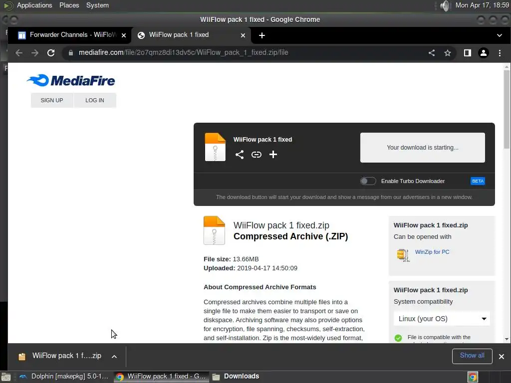Click the large ZIP icon beside Compressed Archive heading
Screen dimensions: 511x383
coord(214,230)
